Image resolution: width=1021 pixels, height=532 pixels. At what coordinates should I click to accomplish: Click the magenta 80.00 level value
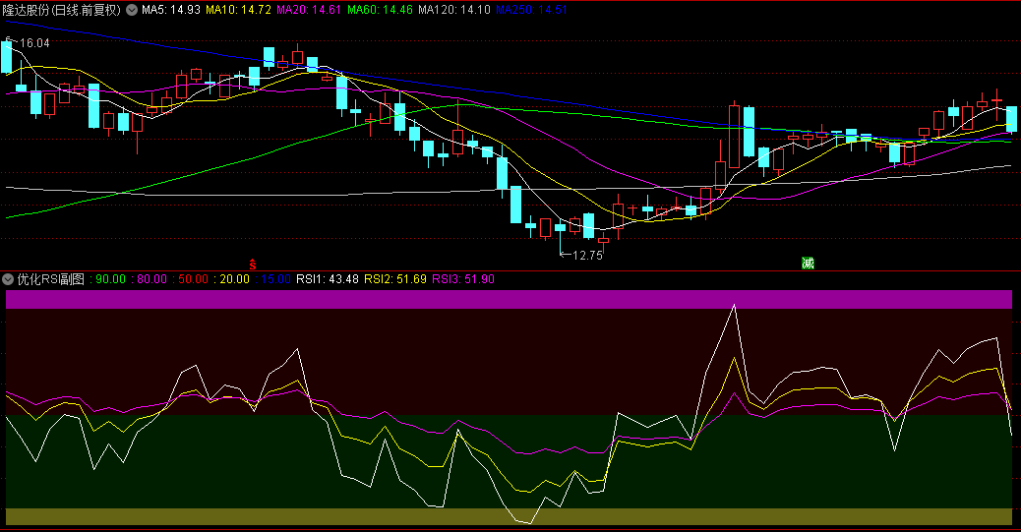coord(151,279)
